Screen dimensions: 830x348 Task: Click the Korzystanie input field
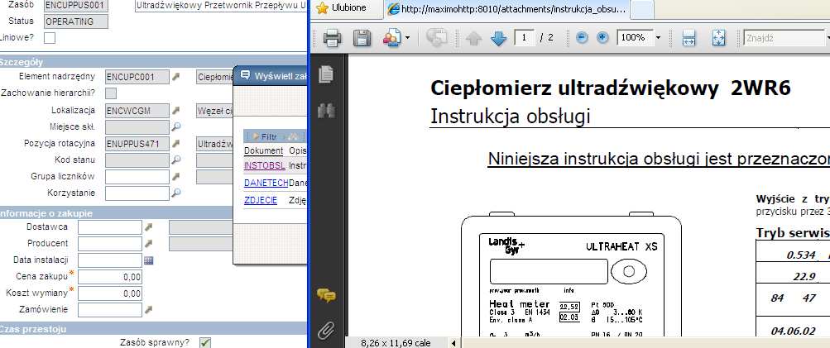click(137, 193)
